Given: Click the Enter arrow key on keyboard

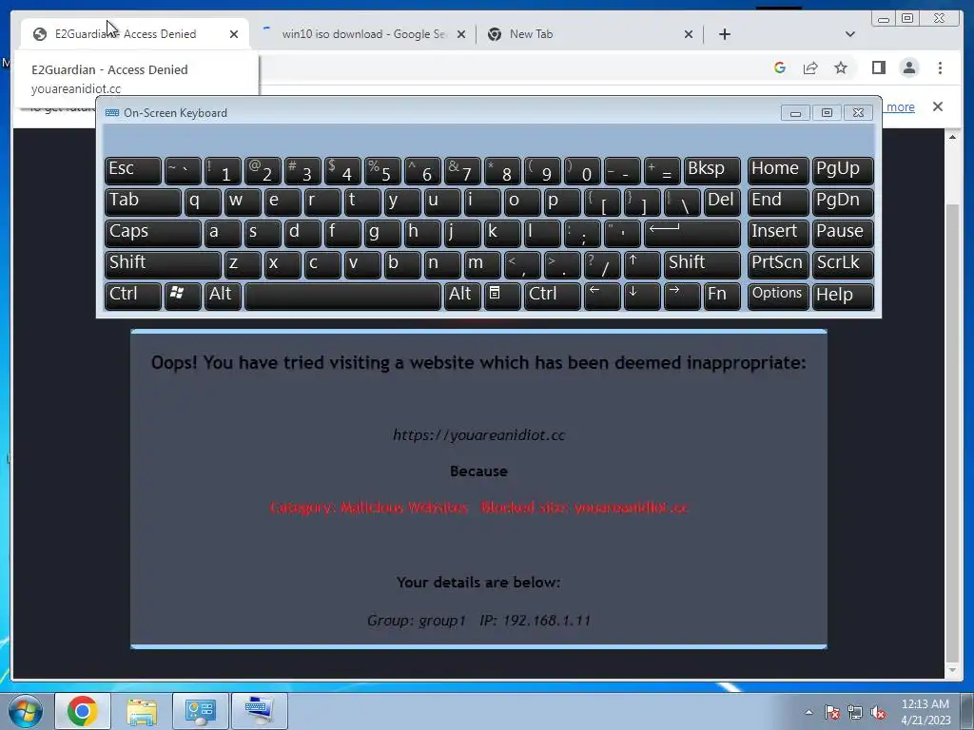Looking at the screenshot, I should [692, 232].
